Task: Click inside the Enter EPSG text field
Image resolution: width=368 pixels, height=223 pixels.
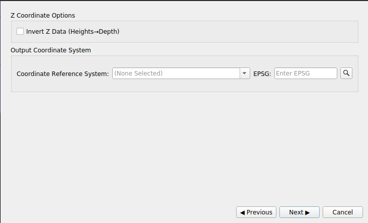Action: point(306,73)
